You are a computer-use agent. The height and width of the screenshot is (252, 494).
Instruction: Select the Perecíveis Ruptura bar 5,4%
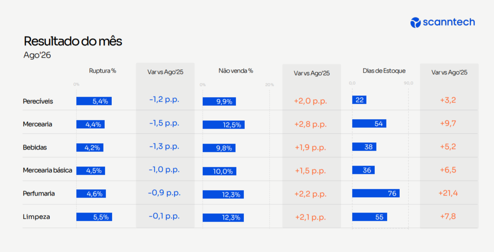coord(94,101)
